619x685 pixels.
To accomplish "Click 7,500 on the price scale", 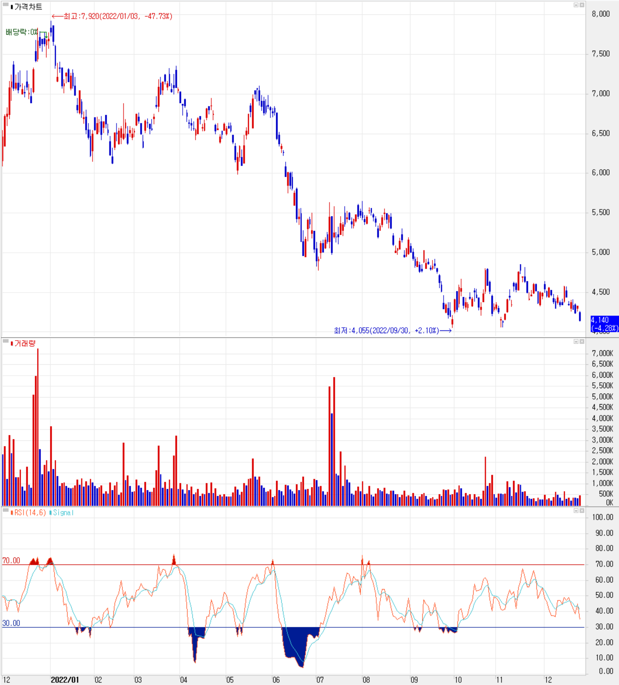I will pos(601,54).
